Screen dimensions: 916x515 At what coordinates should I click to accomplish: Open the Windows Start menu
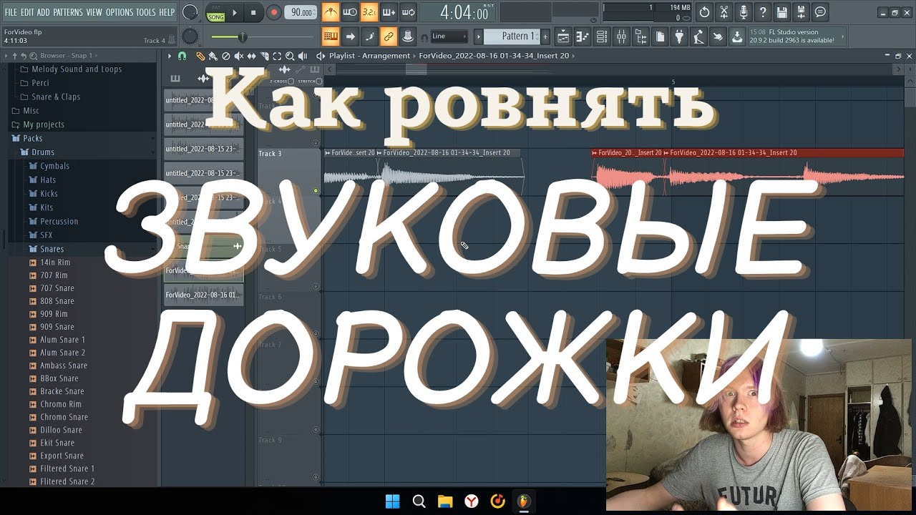tap(393, 501)
